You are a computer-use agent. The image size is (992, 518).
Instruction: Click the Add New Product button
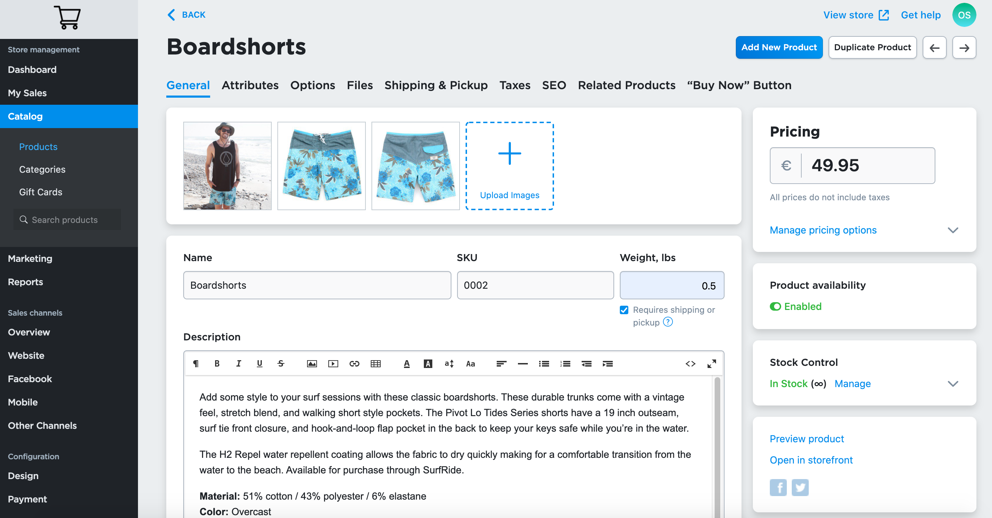pyautogui.click(x=779, y=47)
